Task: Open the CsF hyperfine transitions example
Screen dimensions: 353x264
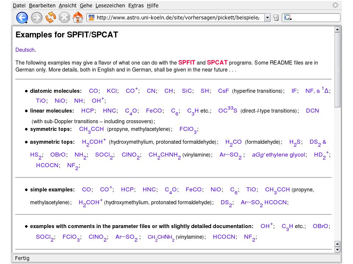Action: (x=223, y=91)
